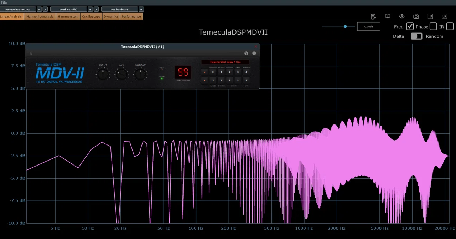Open the notes editor icon
The image size is (456, 239).
click(373, 16)
